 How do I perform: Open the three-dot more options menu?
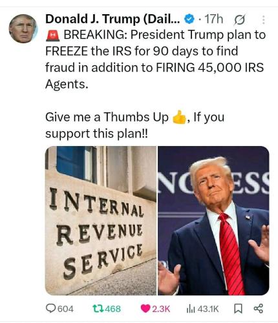[x=263, y=20]
